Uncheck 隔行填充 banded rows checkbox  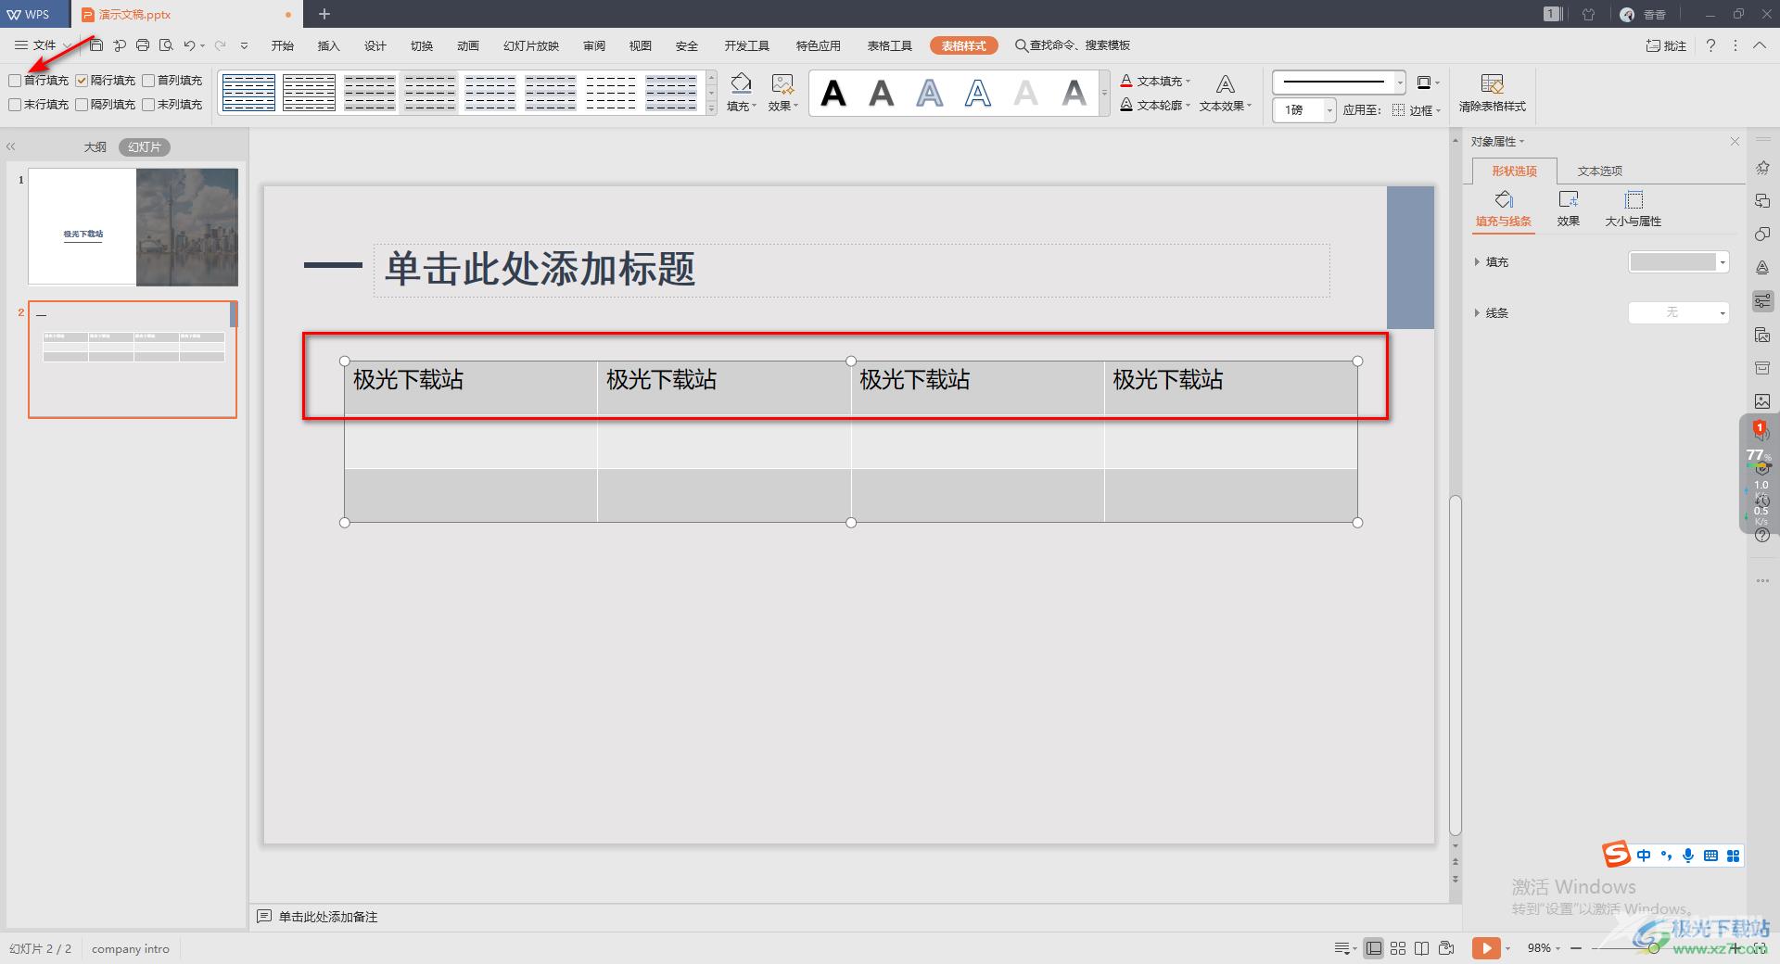point(82,81)
